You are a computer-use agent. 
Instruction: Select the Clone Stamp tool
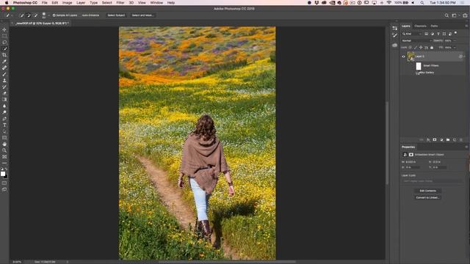(4, 81)
